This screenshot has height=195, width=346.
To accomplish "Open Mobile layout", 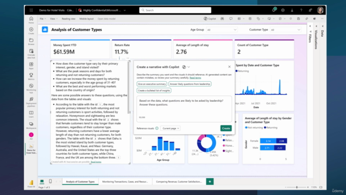I will [86, 19].
